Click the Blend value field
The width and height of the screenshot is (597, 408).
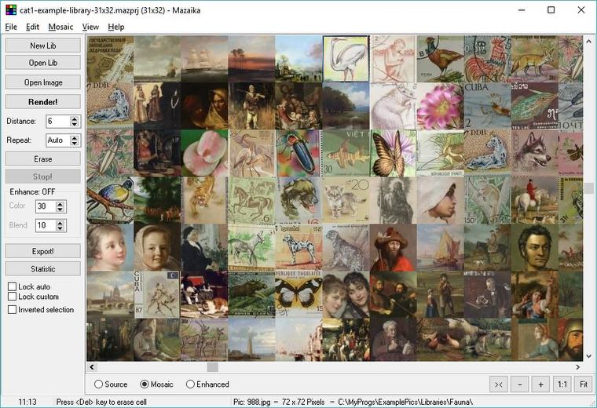point(46,225)
